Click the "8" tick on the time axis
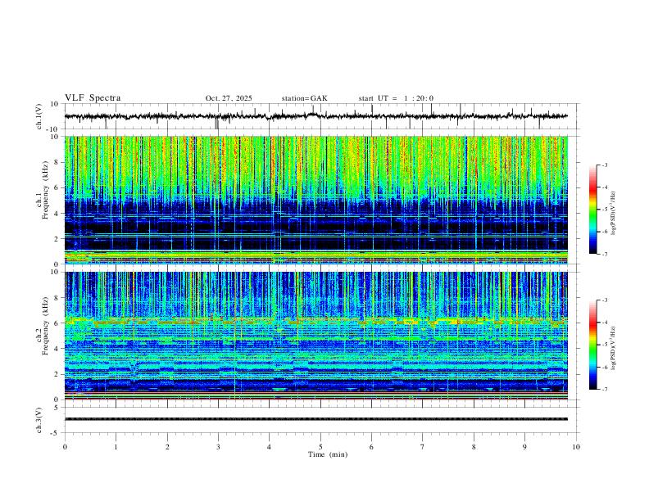The width and height of the screenshot is (649, 501). tap(474, 447)
